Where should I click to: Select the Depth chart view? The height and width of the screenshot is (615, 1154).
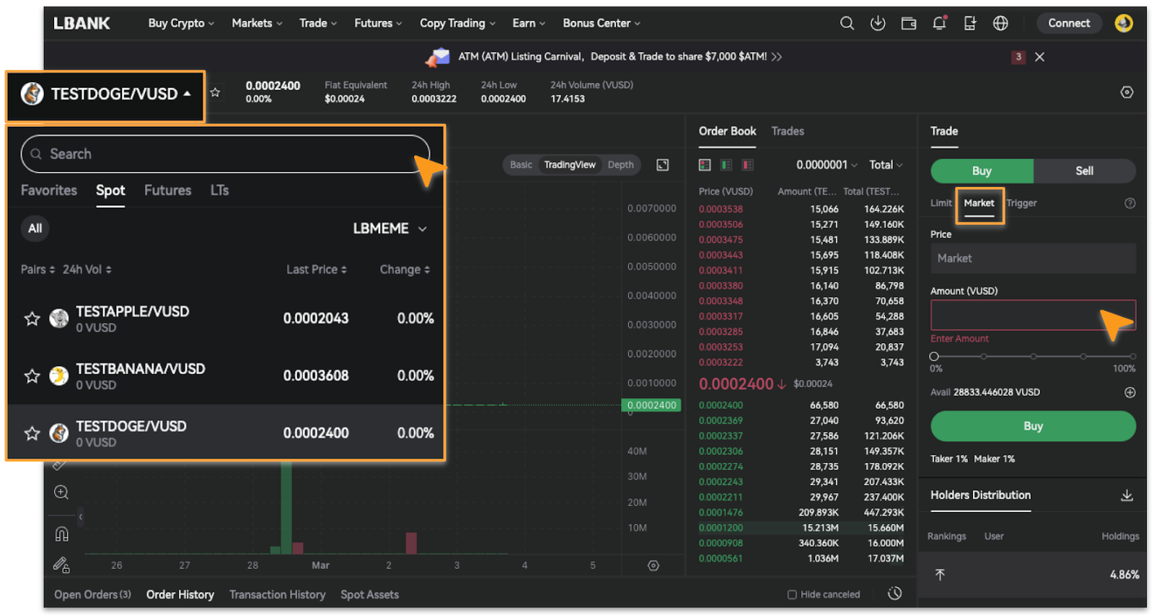coord(620,165)
